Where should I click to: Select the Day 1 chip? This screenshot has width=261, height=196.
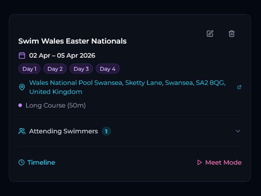click(29, 69)
